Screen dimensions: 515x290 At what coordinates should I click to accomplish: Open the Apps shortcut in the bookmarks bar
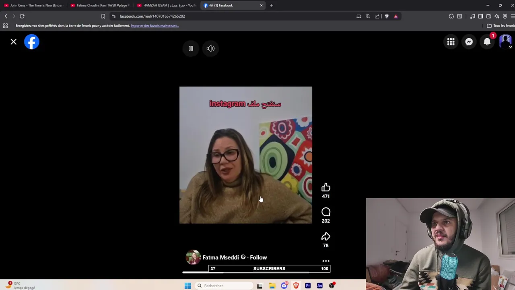click(x=5, y=26)
